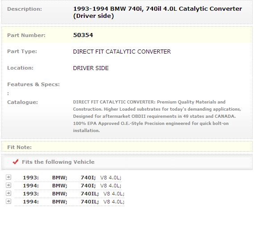Click the Part Number label

(26, 35)
